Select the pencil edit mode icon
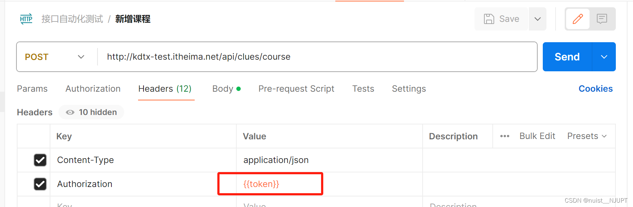The width and height of the screenshot is (633, 207). click(x=577, y=19)
